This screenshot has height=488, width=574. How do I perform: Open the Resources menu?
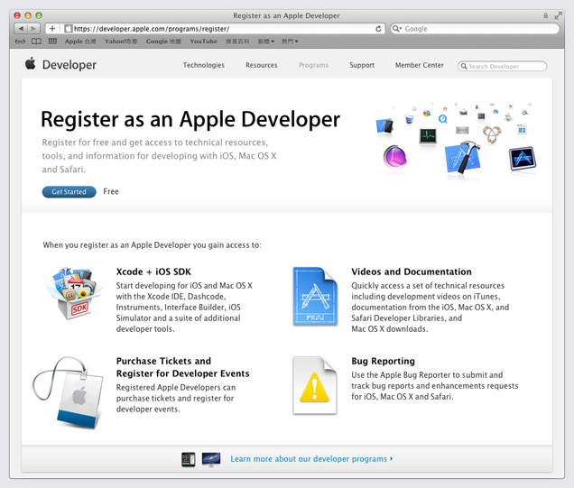(x=262, y=65)
